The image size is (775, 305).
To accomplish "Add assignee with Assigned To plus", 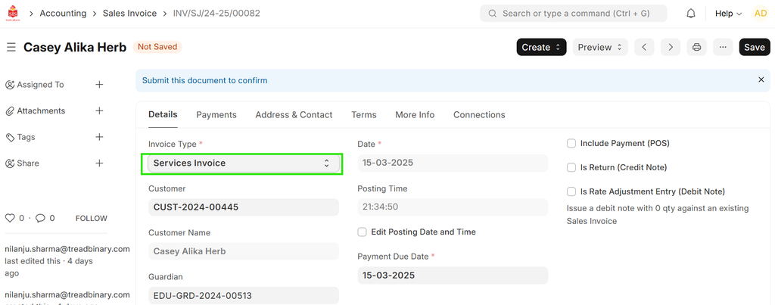I will (x=99, y=85).
